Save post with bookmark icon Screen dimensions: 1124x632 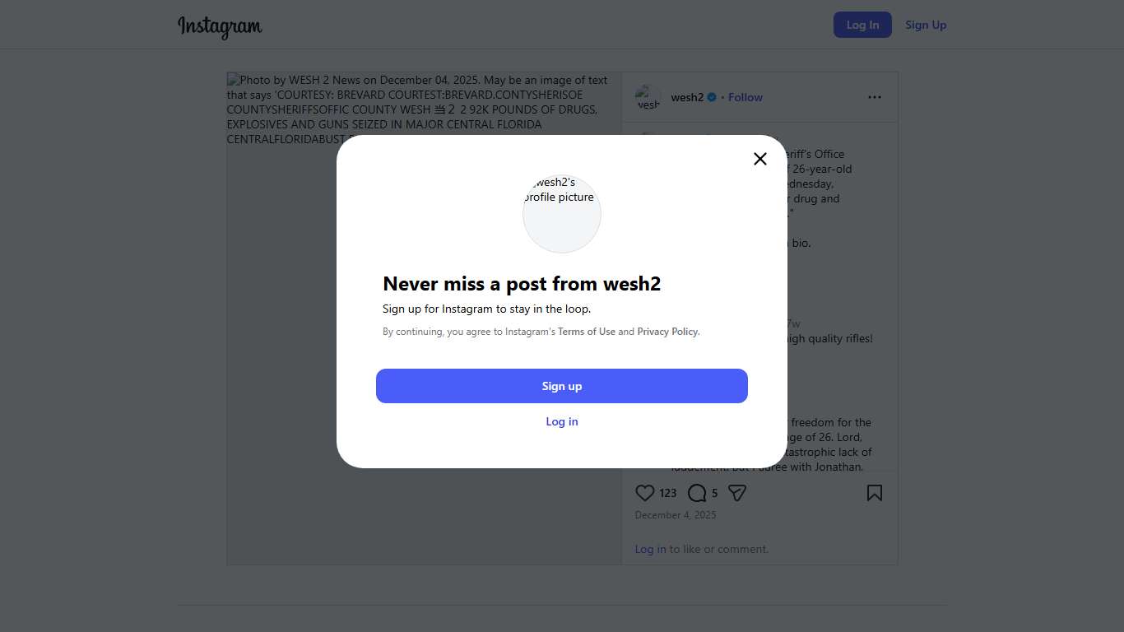tap(874, 493)
